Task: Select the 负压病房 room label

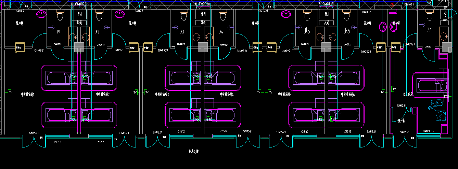Action: (x=408, y=94)
